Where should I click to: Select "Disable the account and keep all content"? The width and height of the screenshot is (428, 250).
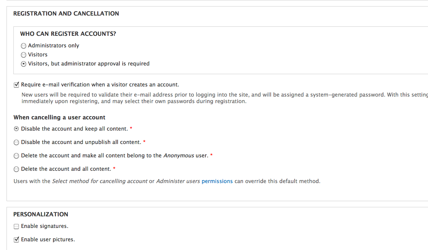point(16,129)
